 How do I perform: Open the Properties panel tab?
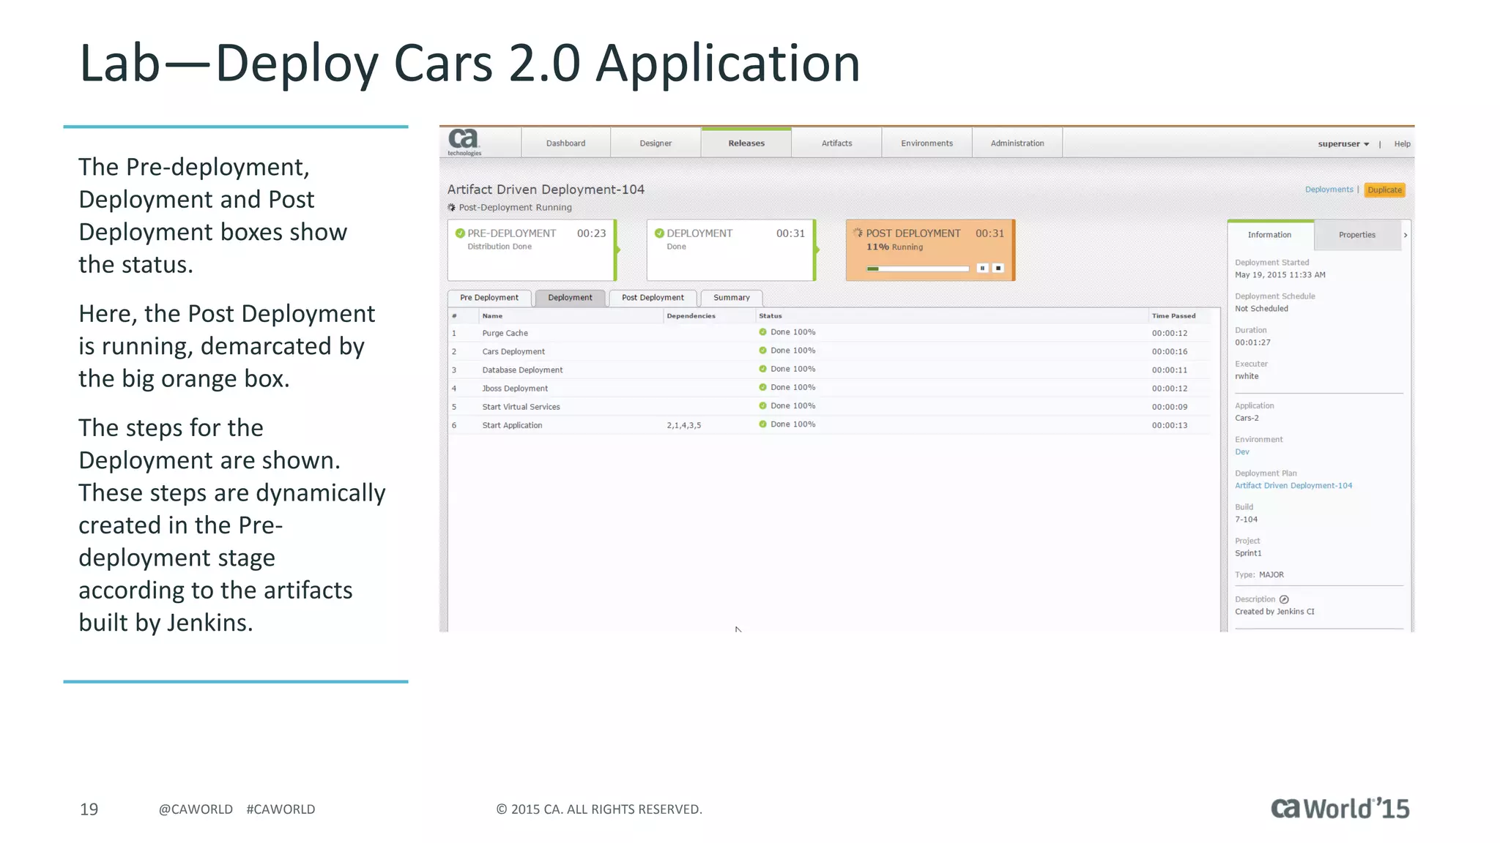(1356, 235)
